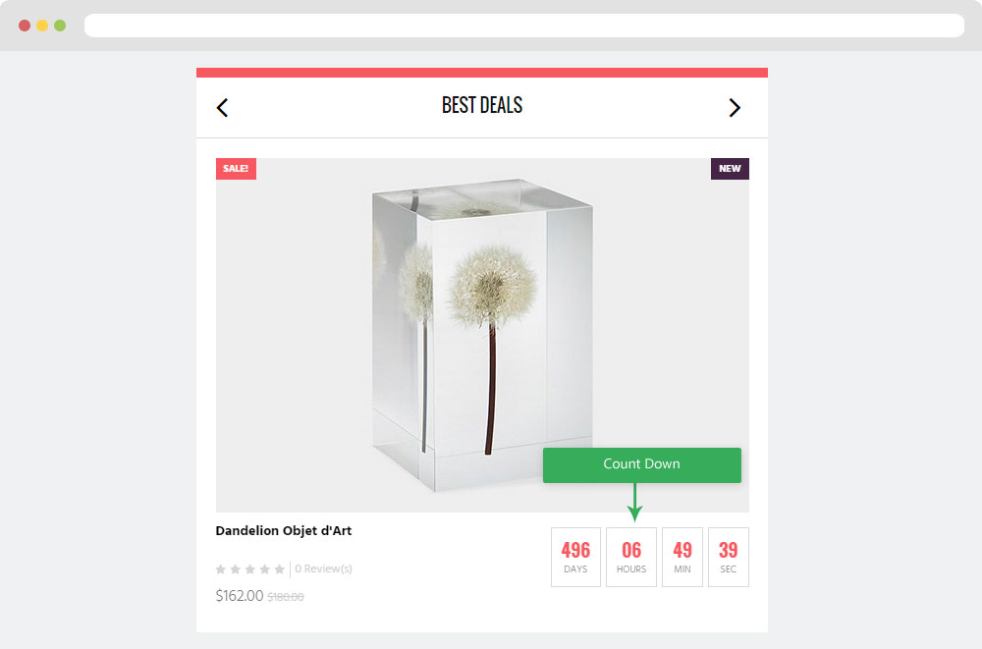Select the third rating star

pyautogui.click(x=249, y=568)
